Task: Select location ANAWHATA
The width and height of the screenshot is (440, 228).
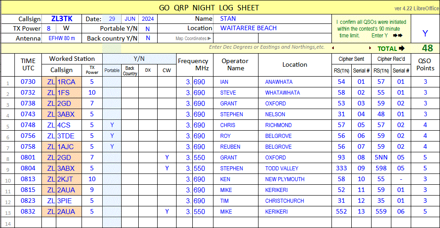Action: pyautogui.click(x=295, y=82)
